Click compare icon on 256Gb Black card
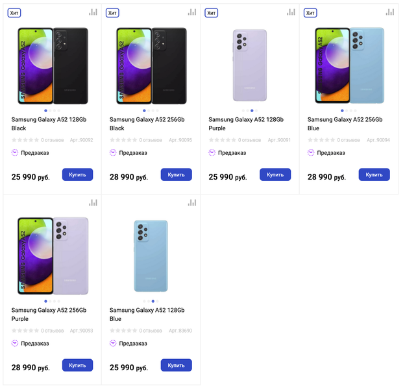The image size is (405, 389). (x=191, y=12)
